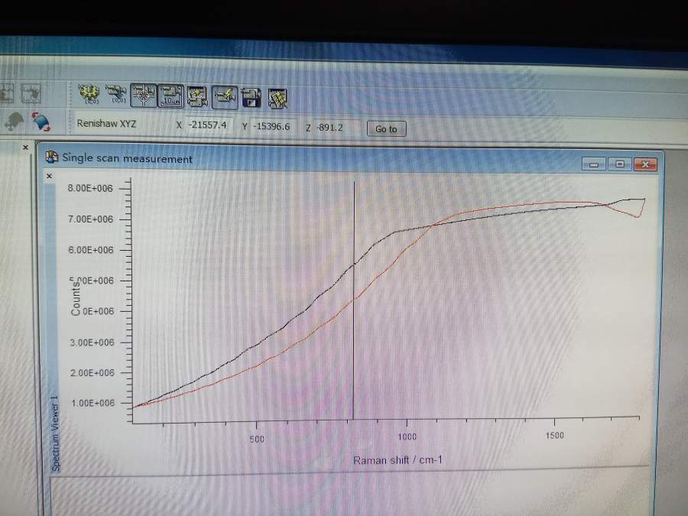Click the Spectrum Viewer 1 vertical tab
The width and height of the screenshot is (688, 516).
(x=54, y=433)
